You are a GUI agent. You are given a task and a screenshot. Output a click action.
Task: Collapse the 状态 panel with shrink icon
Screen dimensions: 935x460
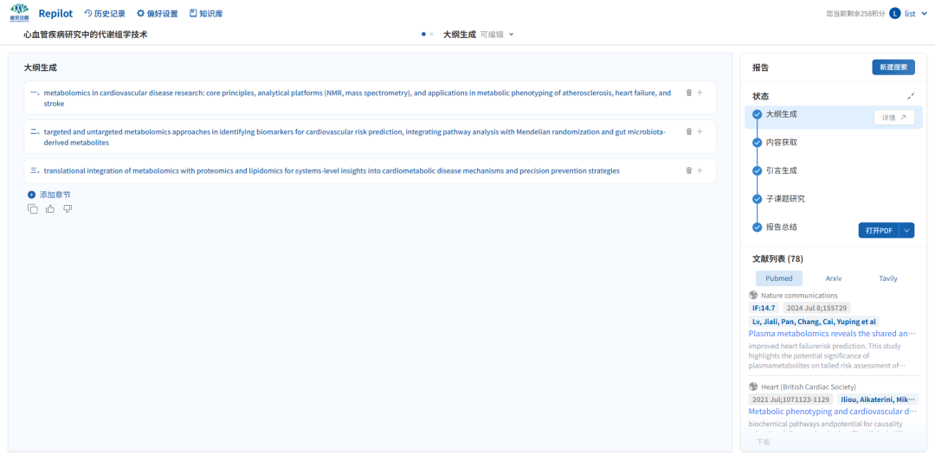point(910,96)
